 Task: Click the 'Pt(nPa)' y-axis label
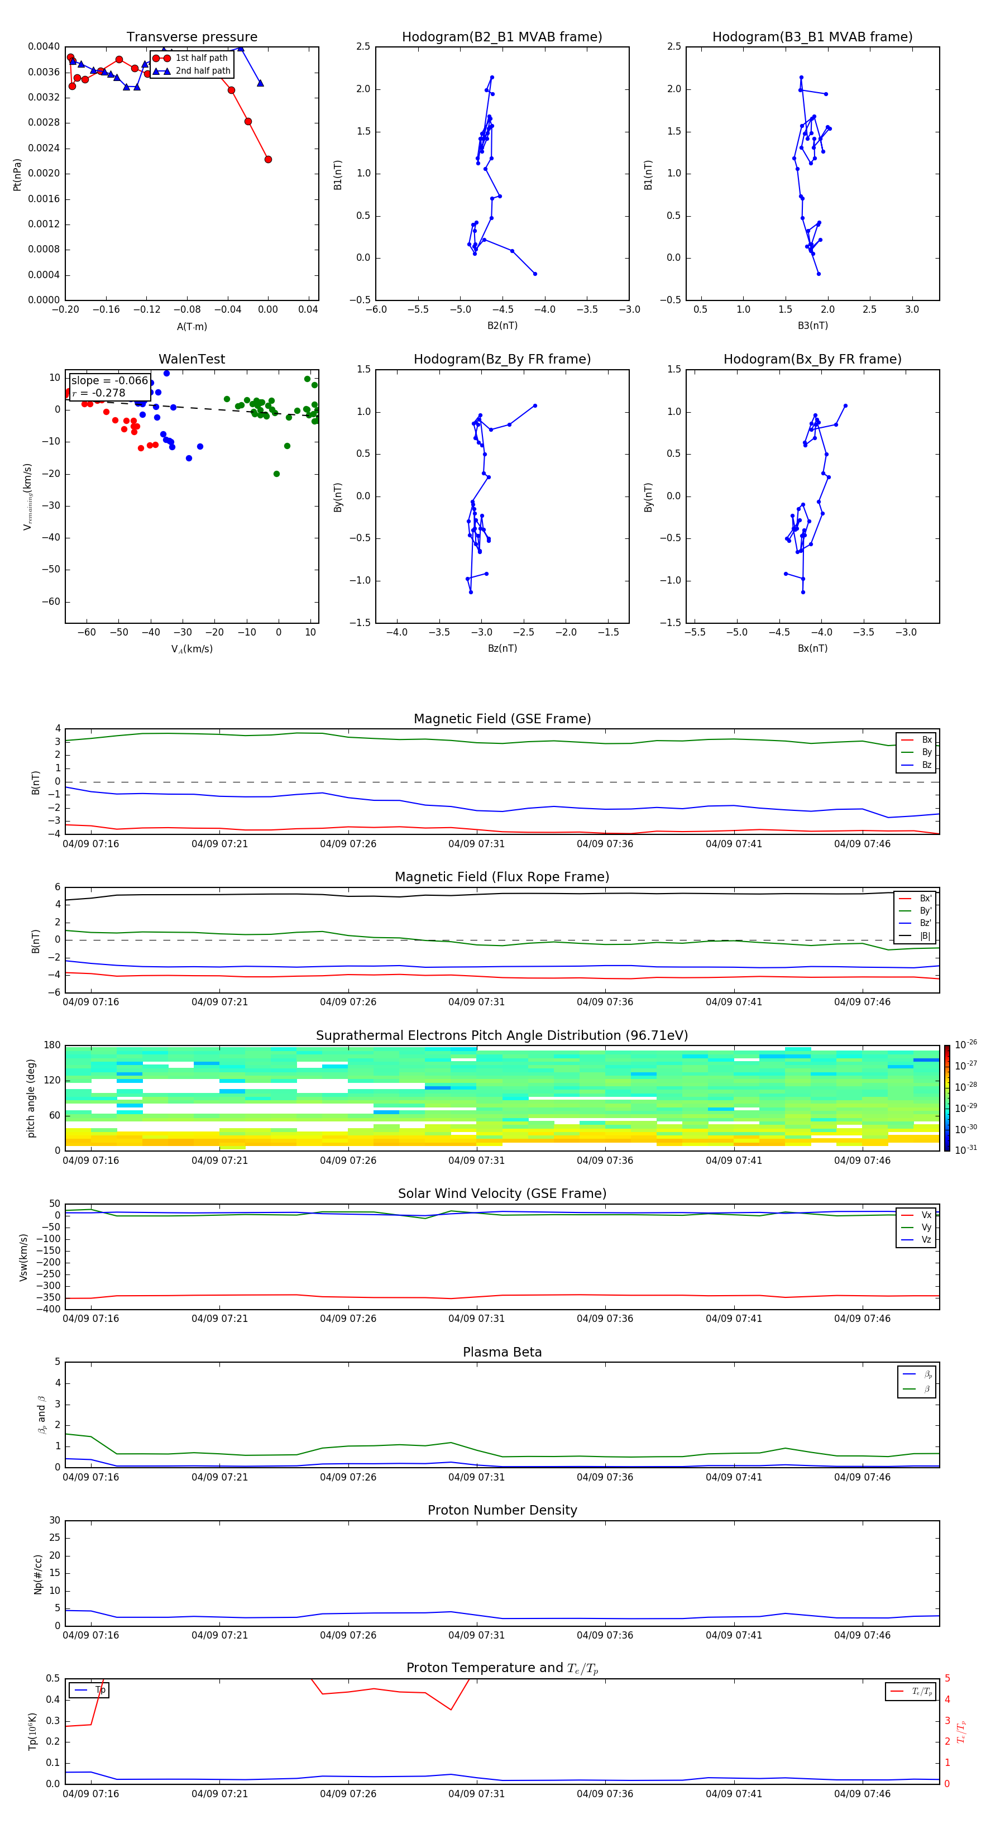click(x=17, y=174)
